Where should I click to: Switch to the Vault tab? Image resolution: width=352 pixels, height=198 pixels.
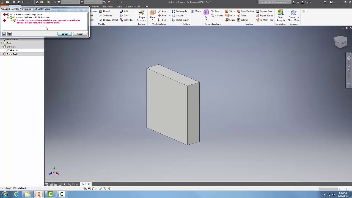pos(119,7)
